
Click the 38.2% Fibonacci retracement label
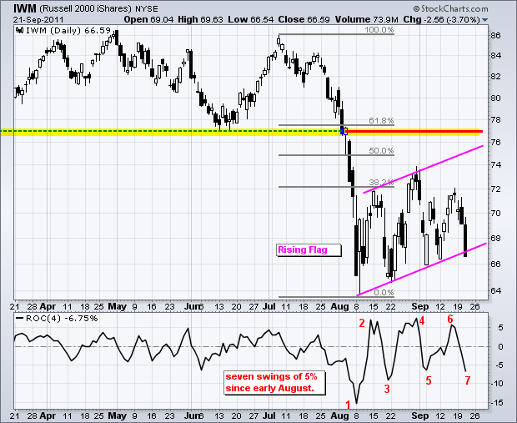click(381, 183)
